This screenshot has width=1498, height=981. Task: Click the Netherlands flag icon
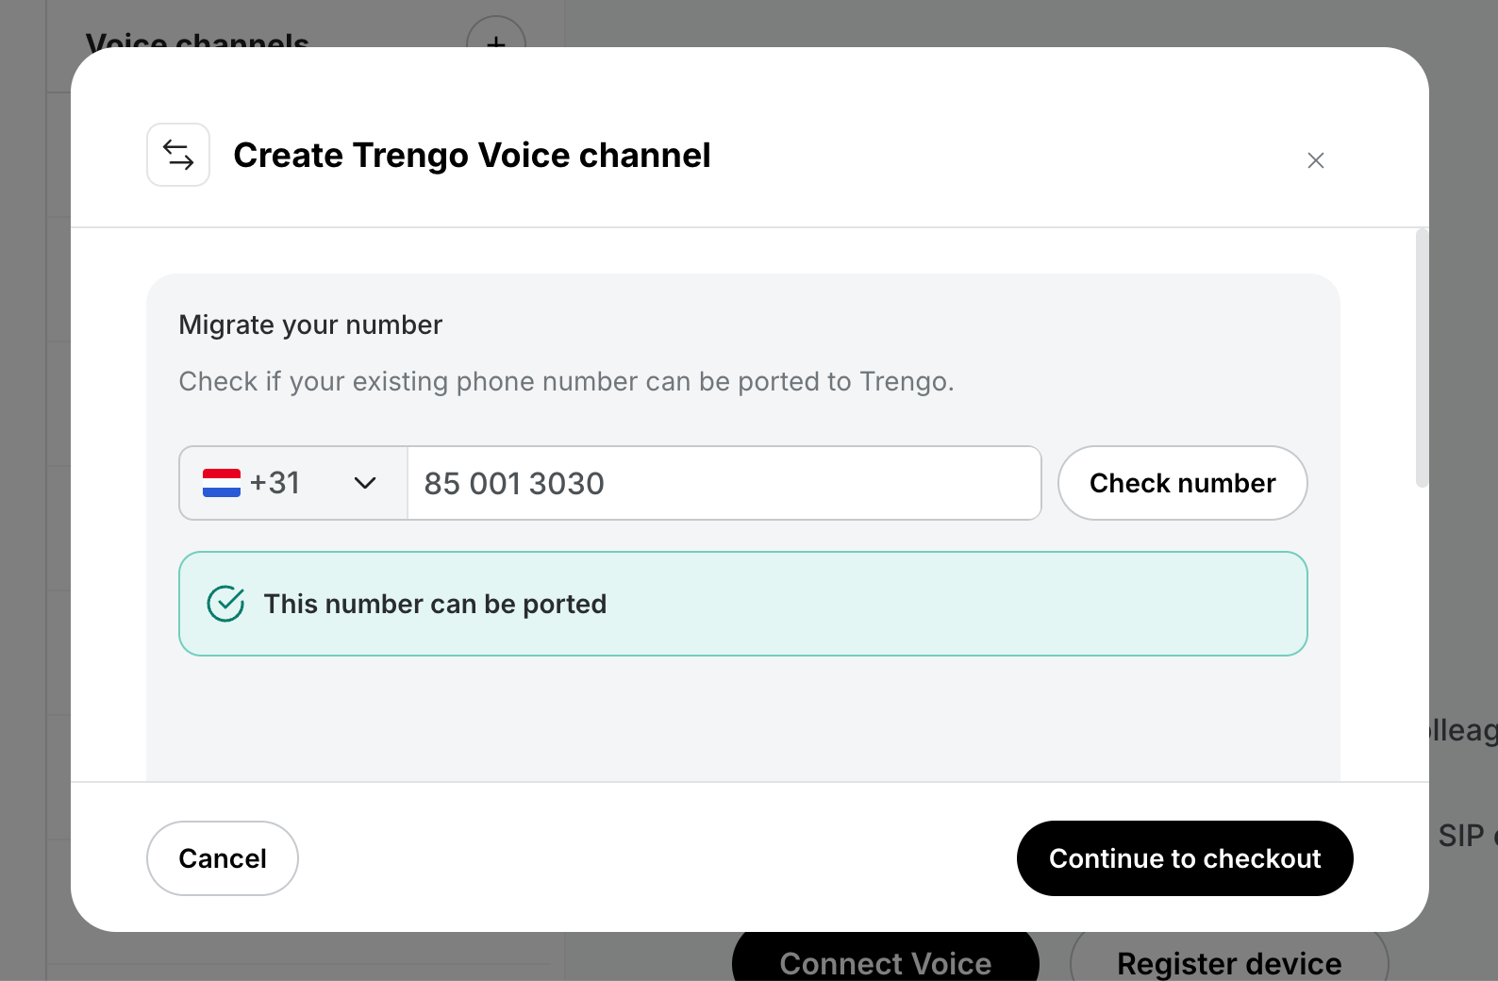click(x=222, y=483)
